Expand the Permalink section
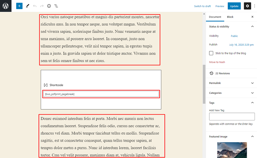Image resolution: width=257 pixels, height=158 pixels. 231,83
